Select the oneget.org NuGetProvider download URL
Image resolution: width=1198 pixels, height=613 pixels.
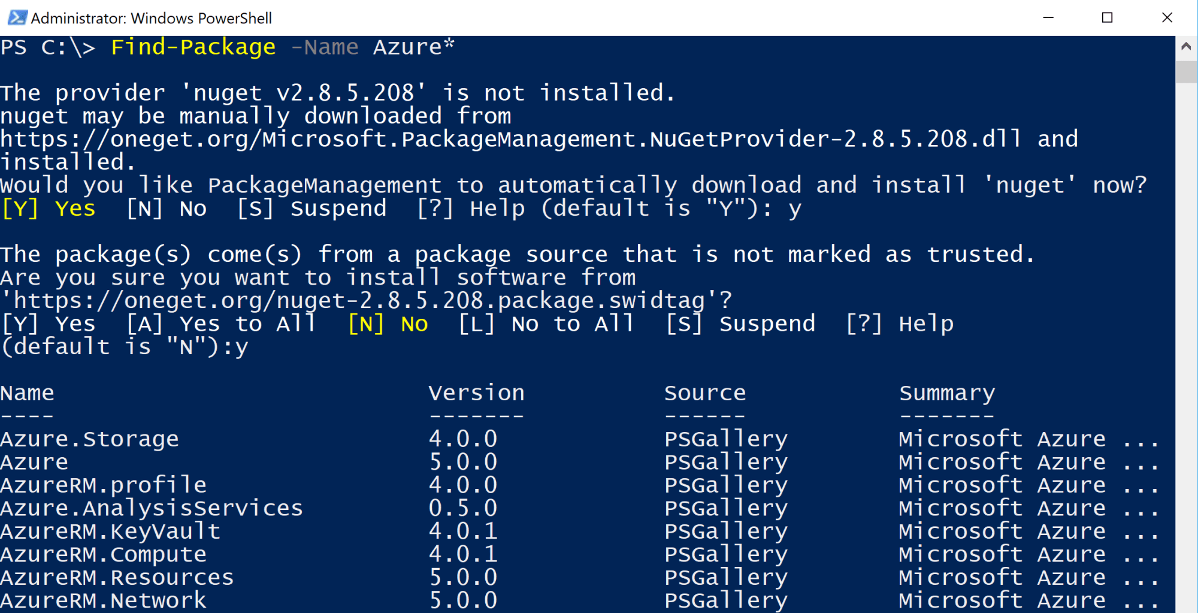click(x=509, y=138)
